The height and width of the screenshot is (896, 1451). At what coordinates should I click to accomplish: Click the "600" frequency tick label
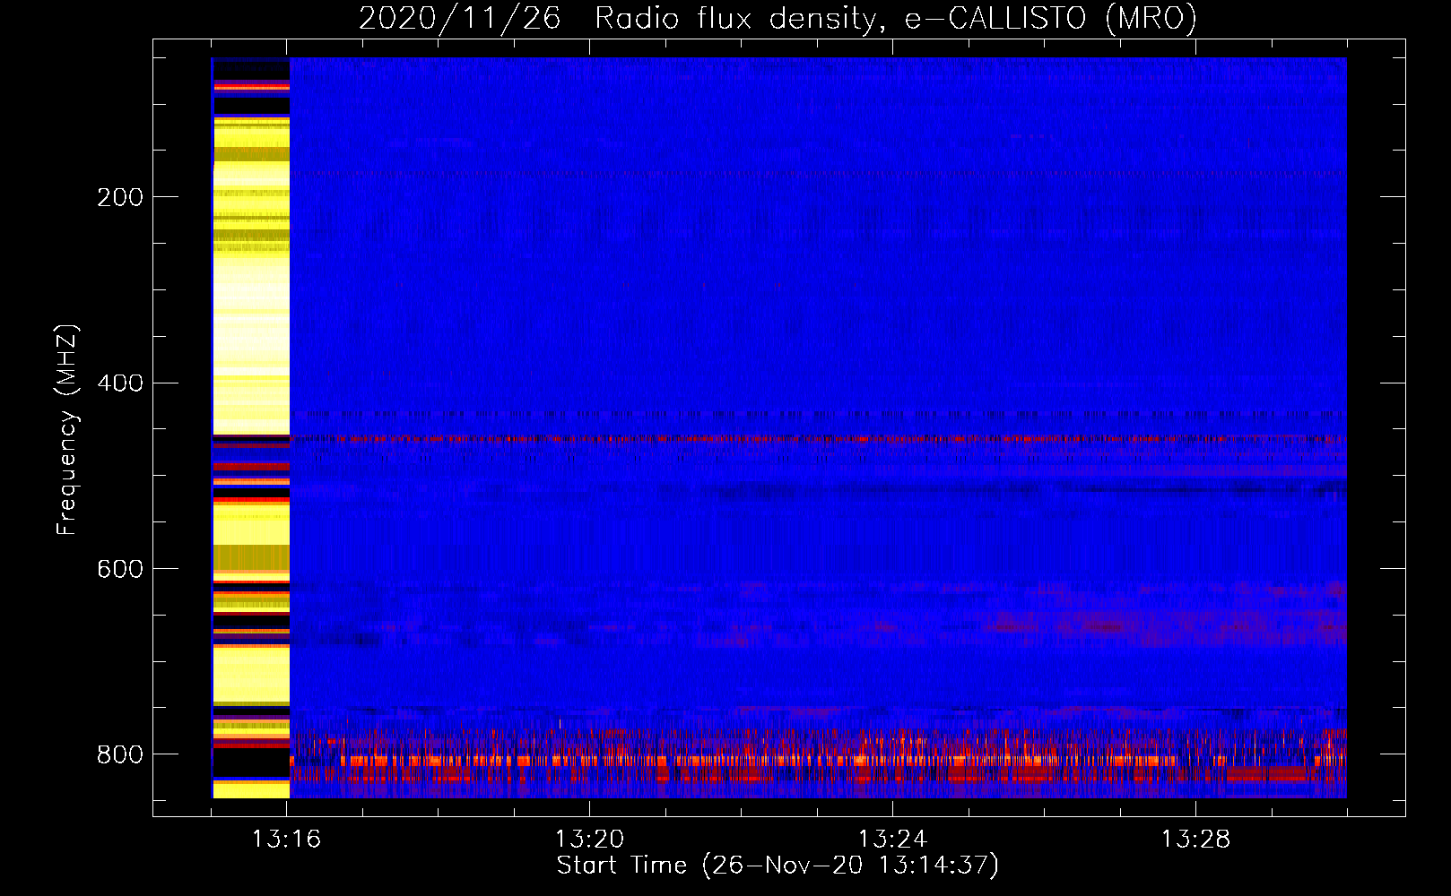tap(120, 570)
